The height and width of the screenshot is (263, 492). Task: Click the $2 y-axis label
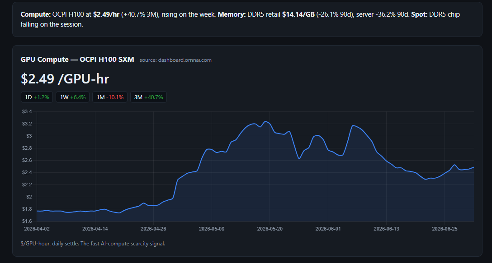29,197
